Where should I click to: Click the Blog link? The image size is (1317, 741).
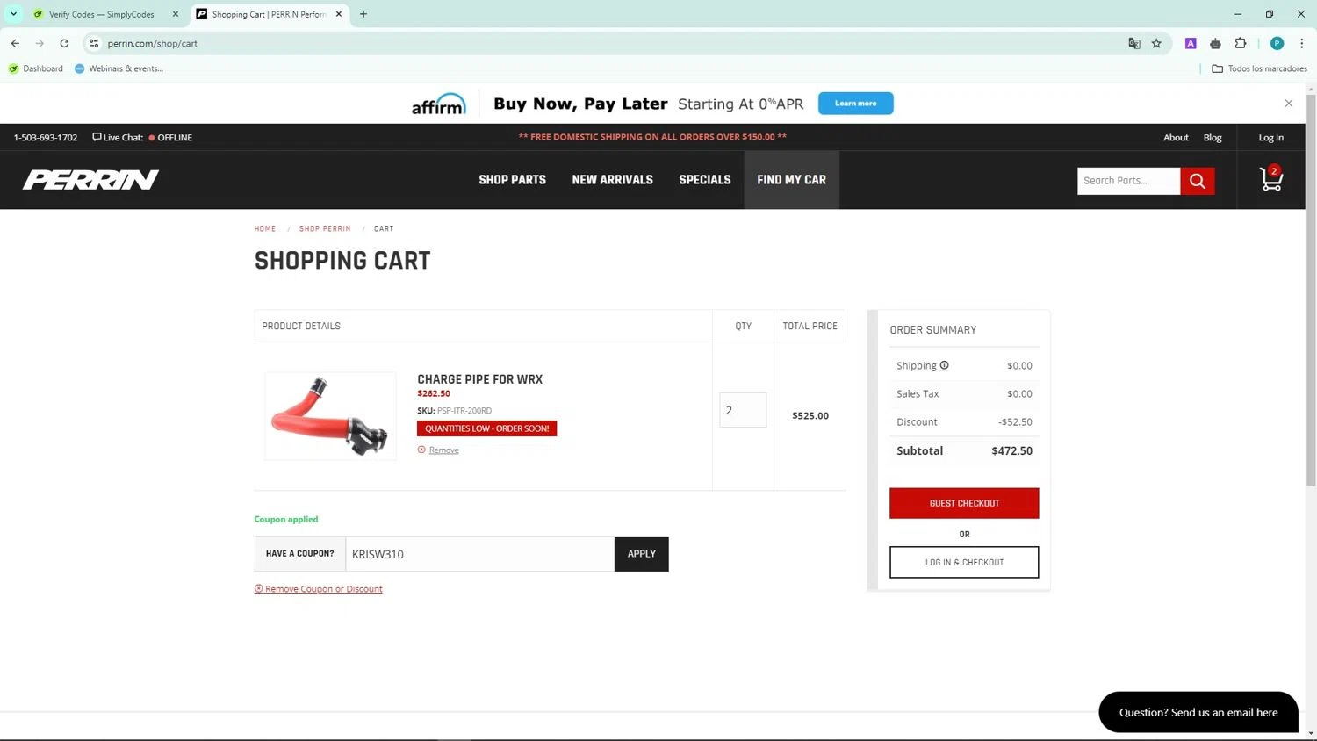pos(1213,137)
